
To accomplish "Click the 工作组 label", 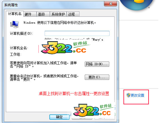I will 16,55.
